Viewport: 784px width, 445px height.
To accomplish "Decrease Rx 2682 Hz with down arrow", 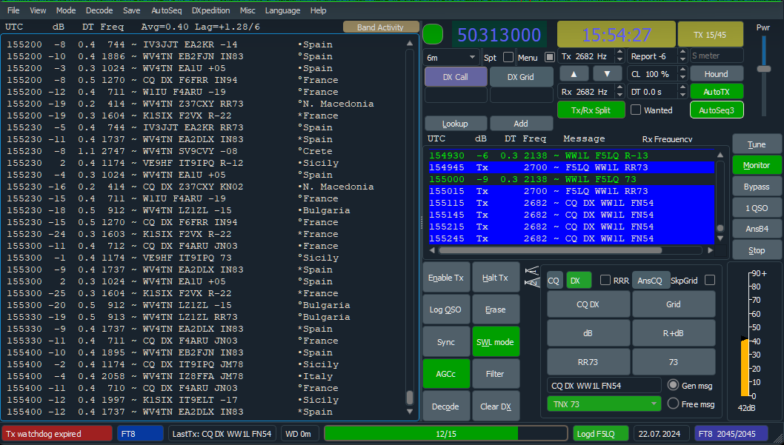I will [619, 96].
